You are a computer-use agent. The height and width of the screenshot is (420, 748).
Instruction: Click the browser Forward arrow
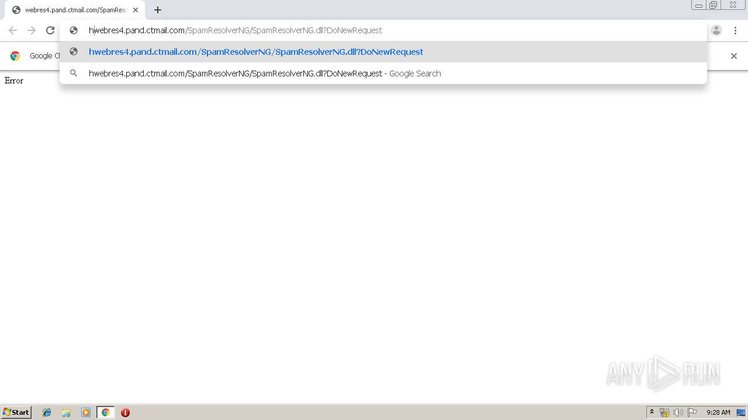coord(32,30)
